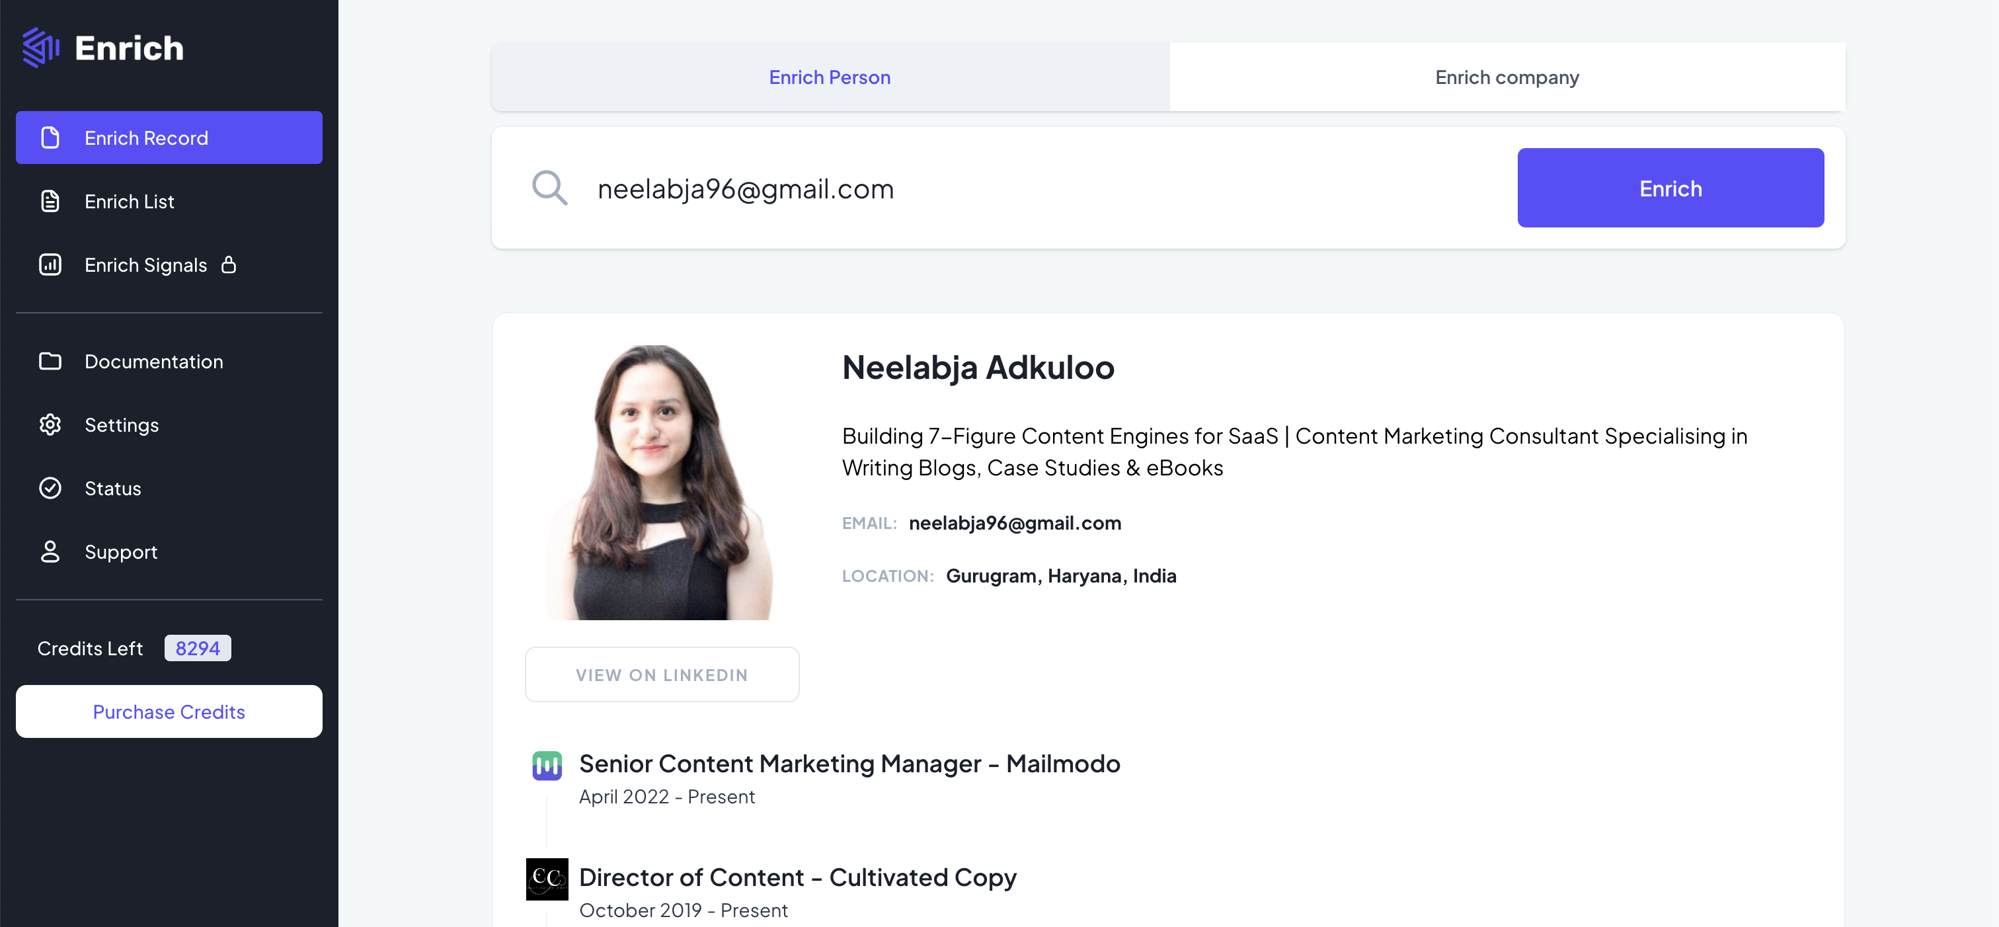Click the Support person icon
The width and height of the screenshot is (1999, 927).
tap(50, 552)
